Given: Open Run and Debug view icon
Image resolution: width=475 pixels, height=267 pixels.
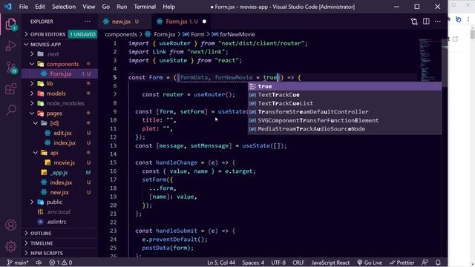Looking at the screenshot, I should (10, 46).
